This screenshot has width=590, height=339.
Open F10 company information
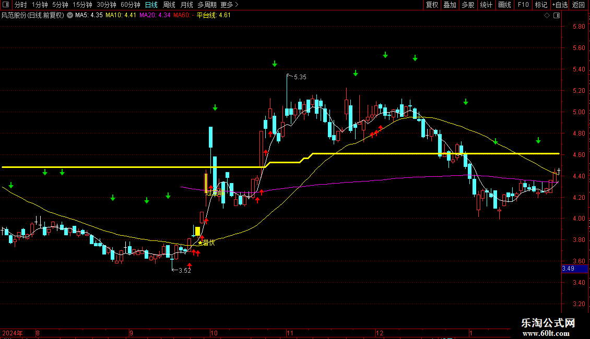tap(523, 5)
